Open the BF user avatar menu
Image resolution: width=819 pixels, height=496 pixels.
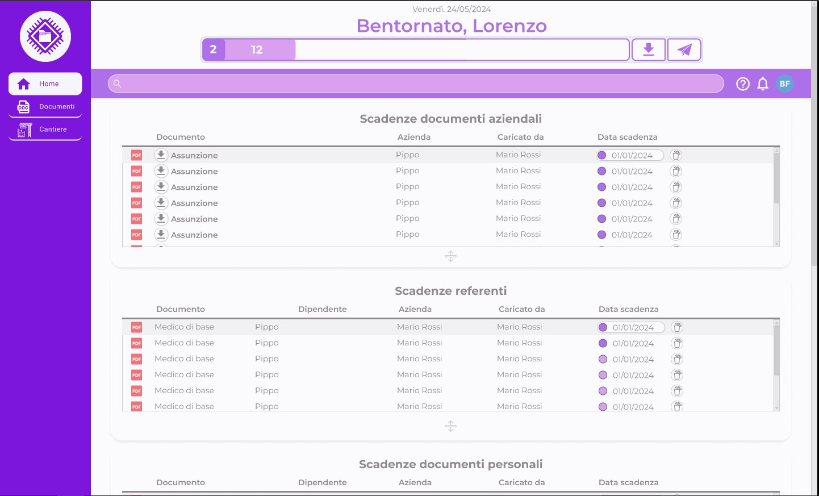785,84
